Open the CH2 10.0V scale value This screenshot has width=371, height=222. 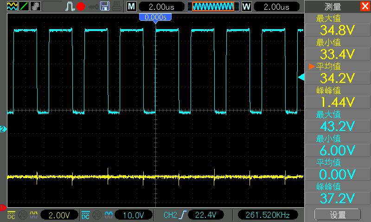(x=134, y=215)
